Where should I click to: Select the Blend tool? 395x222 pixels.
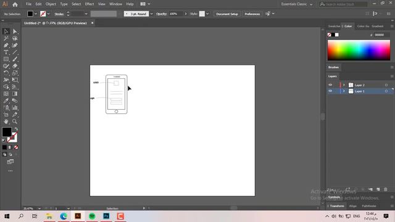(x=15, y=101)
